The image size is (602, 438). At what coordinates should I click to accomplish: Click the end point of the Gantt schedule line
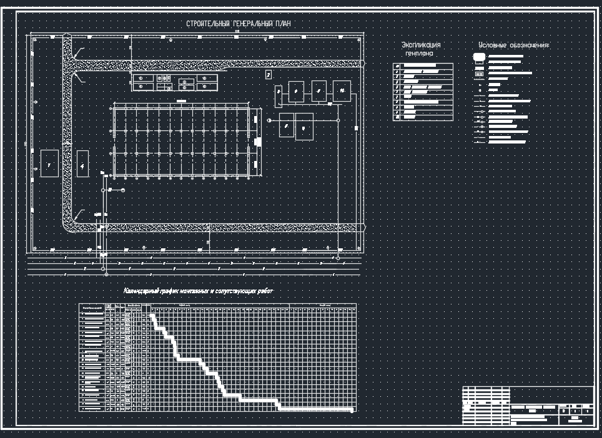click(352, 411)
